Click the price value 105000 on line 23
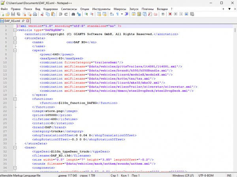237x177 pixels. pyautogui.click(x=51, y=115)
